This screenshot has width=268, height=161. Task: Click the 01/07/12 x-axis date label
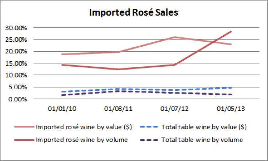[175, 108]
